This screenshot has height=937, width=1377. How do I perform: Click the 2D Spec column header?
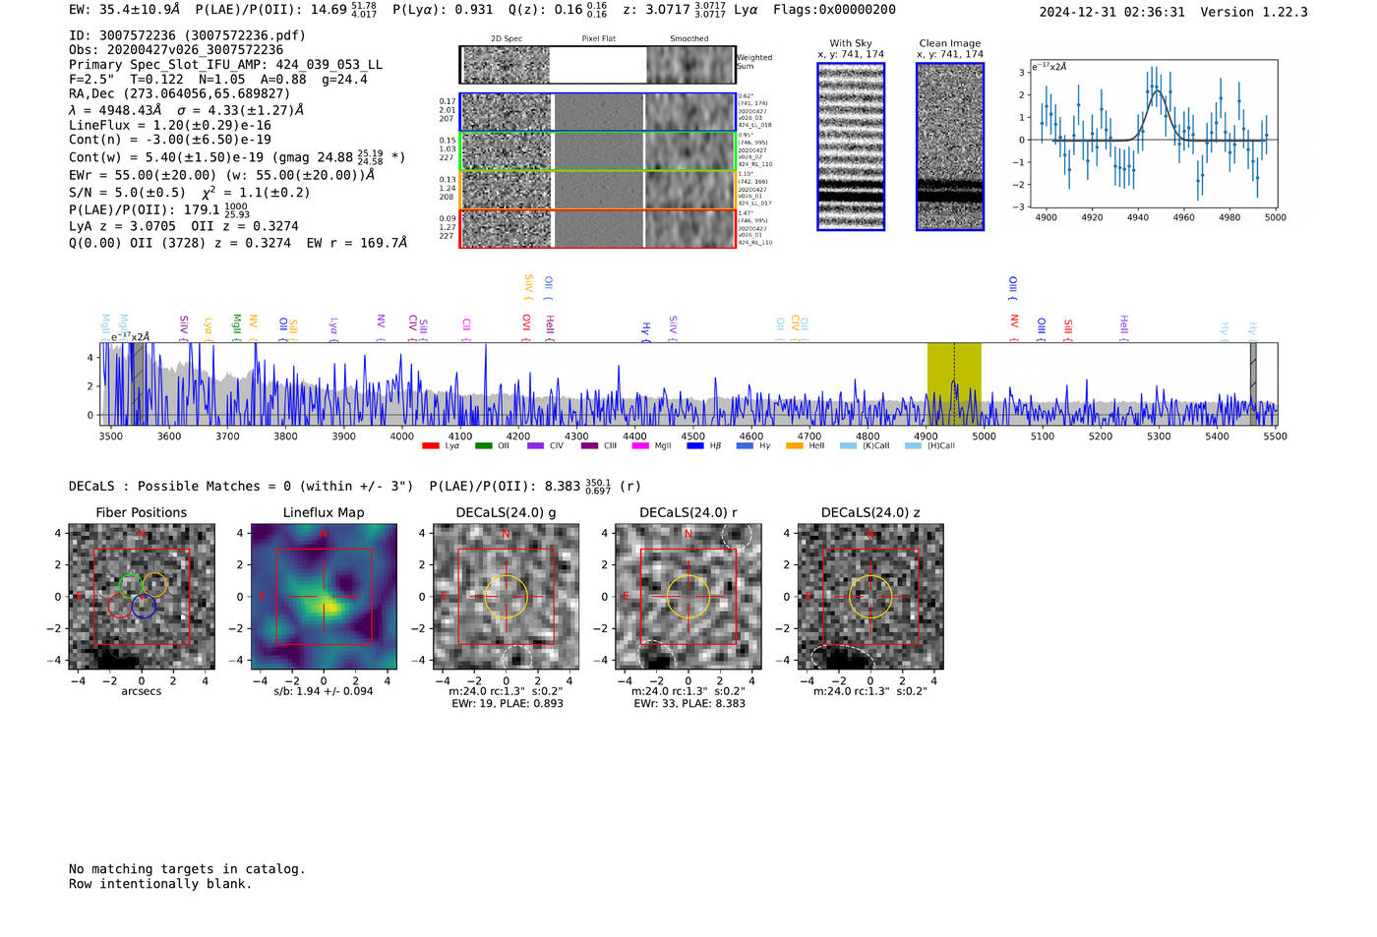[507, 39]
